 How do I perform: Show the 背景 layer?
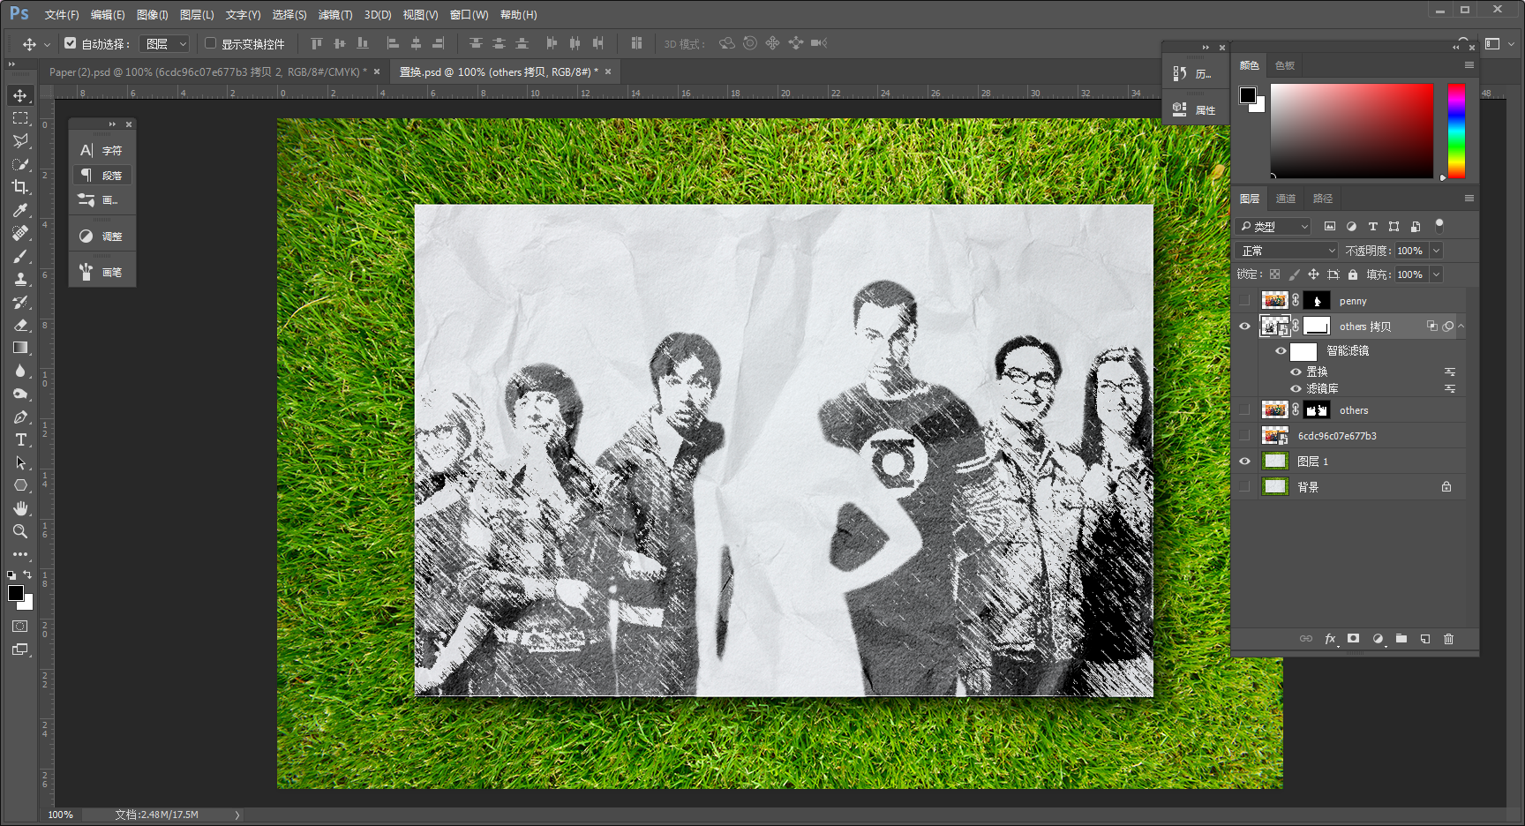click(1244, 487)
